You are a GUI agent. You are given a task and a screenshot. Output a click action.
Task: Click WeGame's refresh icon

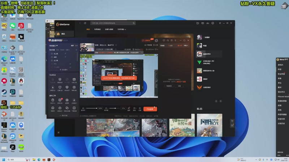point(85,23)
